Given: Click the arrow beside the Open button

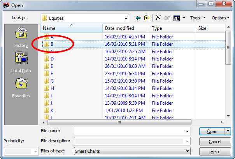Looking at the screenshot, I should (x=228, y=131).
